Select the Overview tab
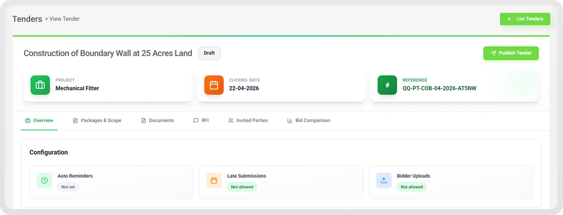This screenshot has height=215, width=563. 39,121
